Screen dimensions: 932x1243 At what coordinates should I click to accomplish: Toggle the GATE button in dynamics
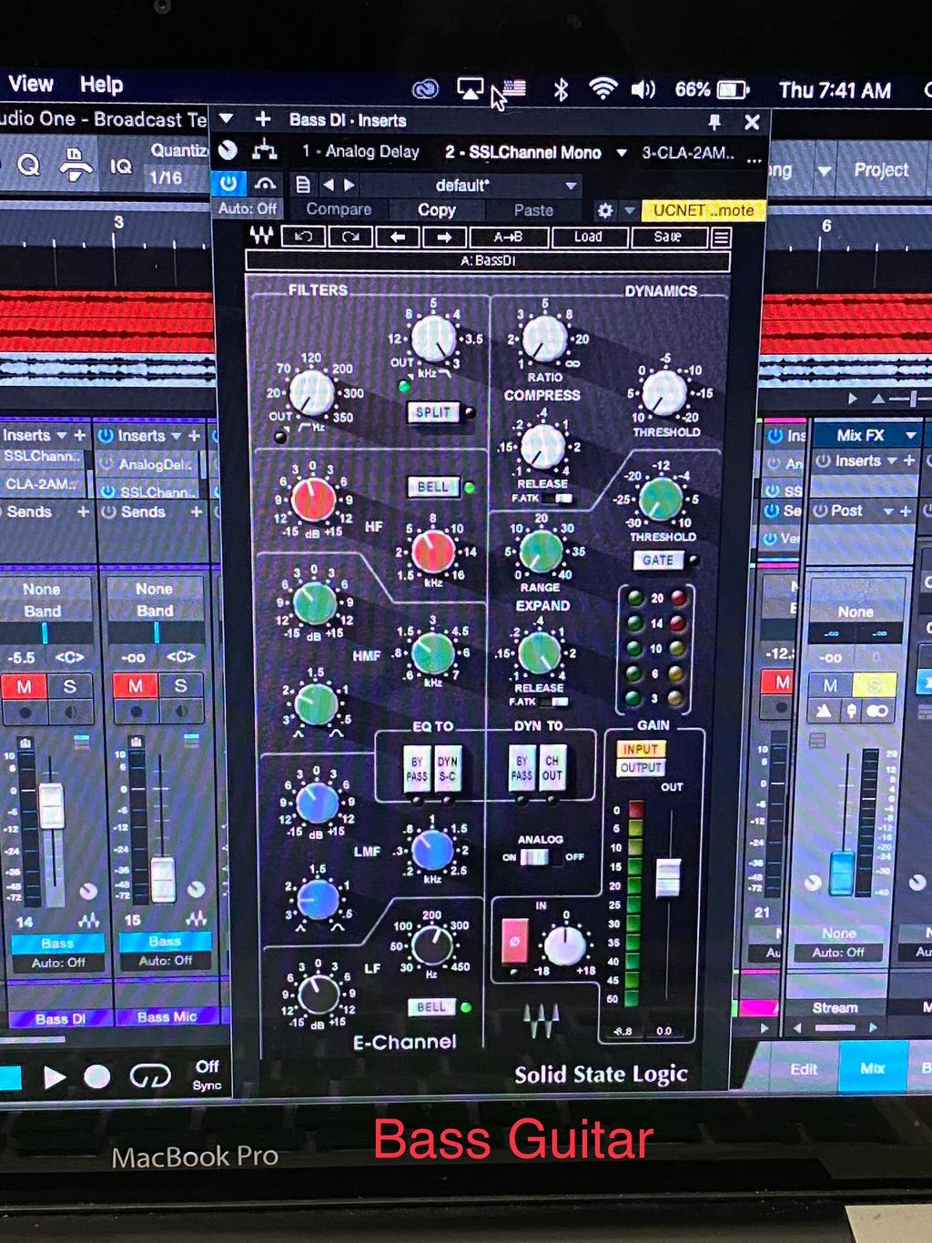[x=658, y=561]
